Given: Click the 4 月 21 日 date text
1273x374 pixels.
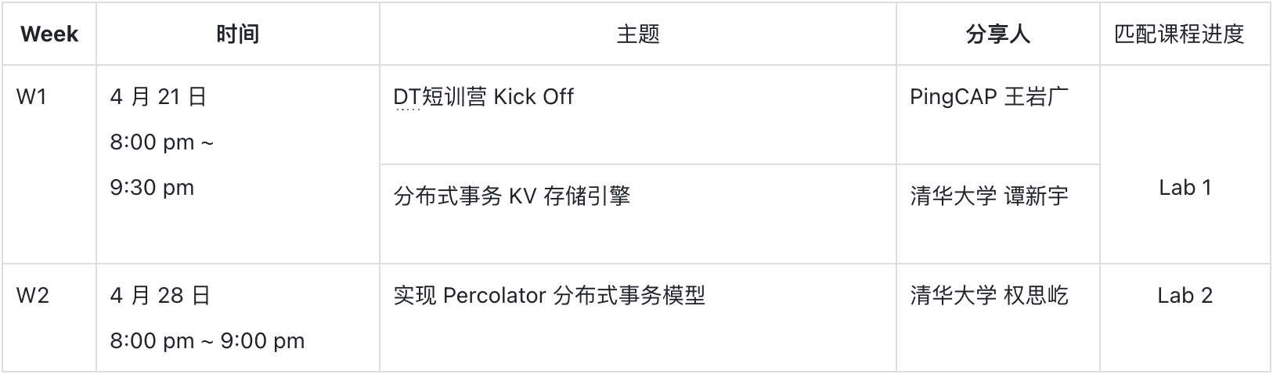Looking at the screenshot, I should (x=158, y=97).
